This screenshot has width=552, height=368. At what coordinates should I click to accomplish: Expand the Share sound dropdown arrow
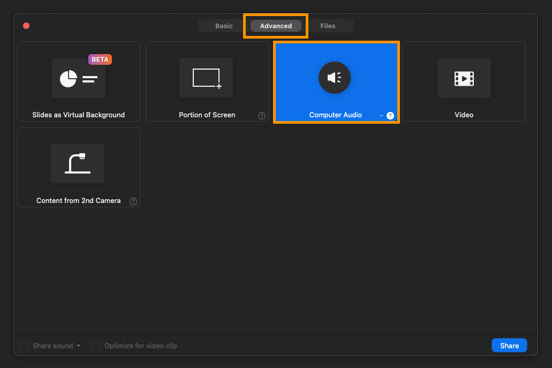[x=79, y=346]
